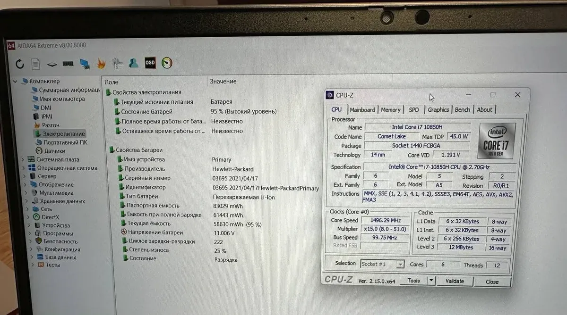Open Суммарная информация tree item
This screenshot has height=315, width=567.
tap(69, 90)
